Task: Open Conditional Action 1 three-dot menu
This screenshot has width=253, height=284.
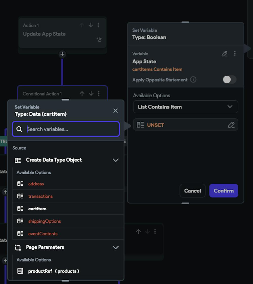Action: coord(99,94)
